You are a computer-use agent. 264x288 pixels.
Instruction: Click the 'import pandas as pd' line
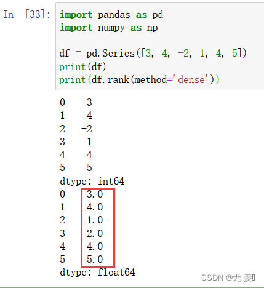tap(111, 15)
